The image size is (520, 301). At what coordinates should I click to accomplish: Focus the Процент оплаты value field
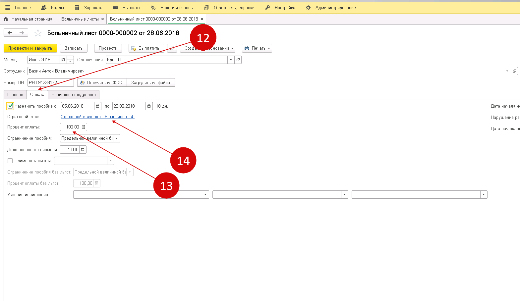pos(70,127)
